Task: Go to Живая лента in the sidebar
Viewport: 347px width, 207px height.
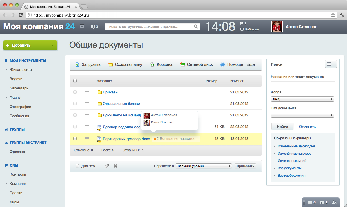Action: pyautogui.click(x=21, y=69)
